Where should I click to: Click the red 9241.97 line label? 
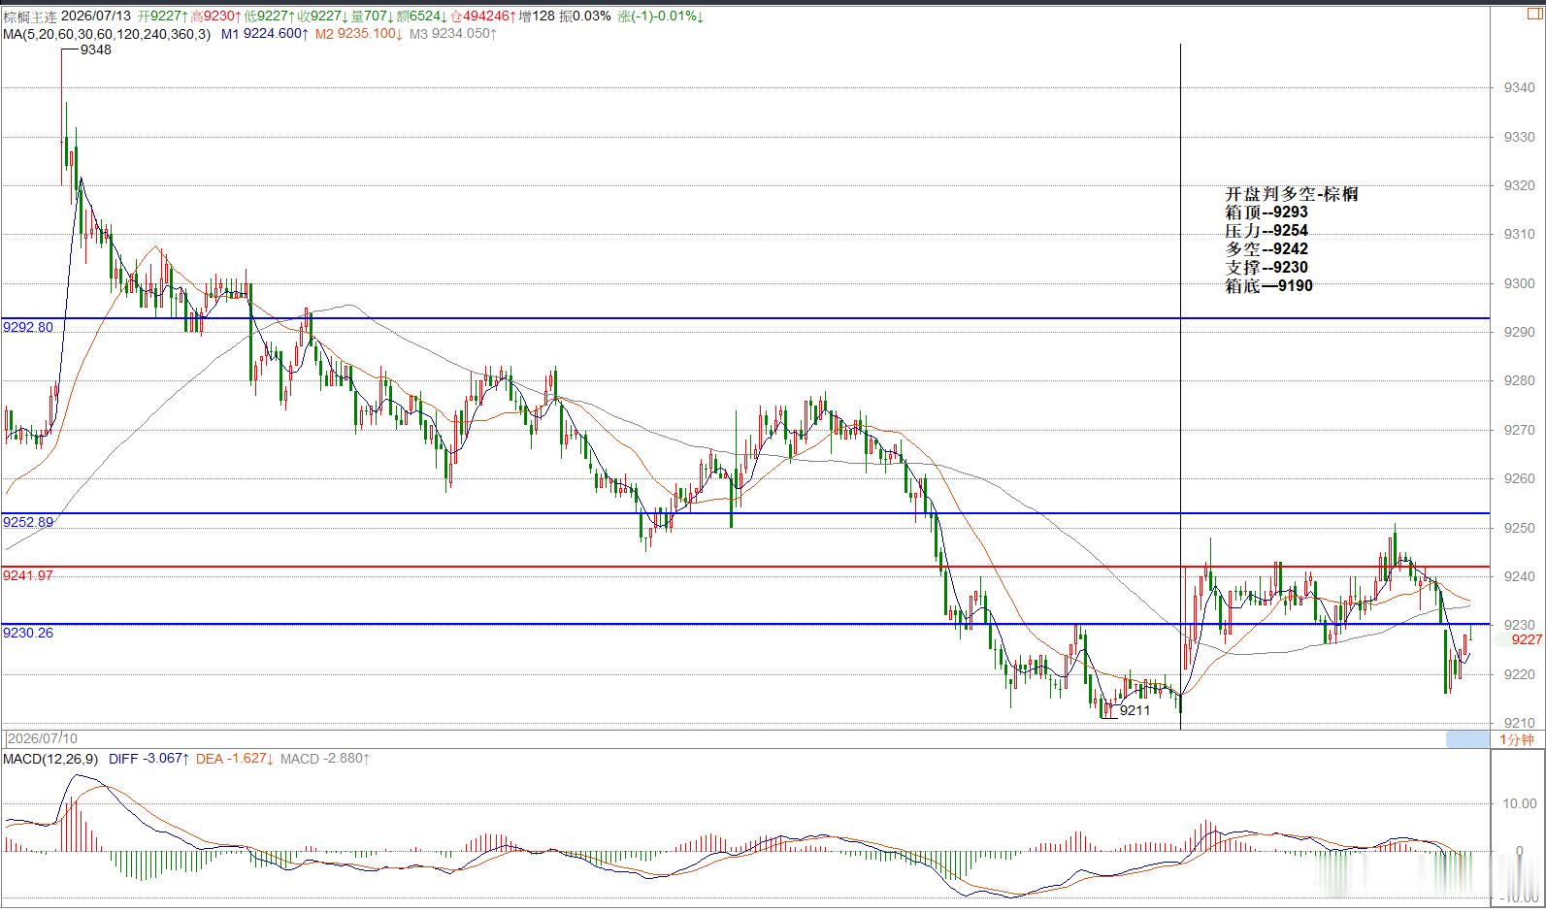[x=28, y=576]
